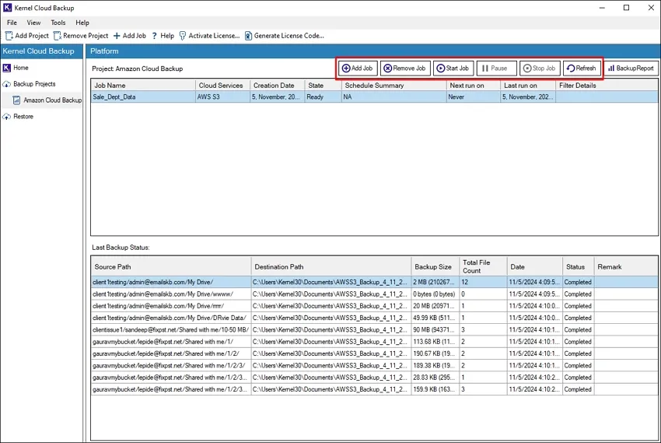Click the Date column header in status table
This screenshot has width=661, height=443.
(534, 266)
